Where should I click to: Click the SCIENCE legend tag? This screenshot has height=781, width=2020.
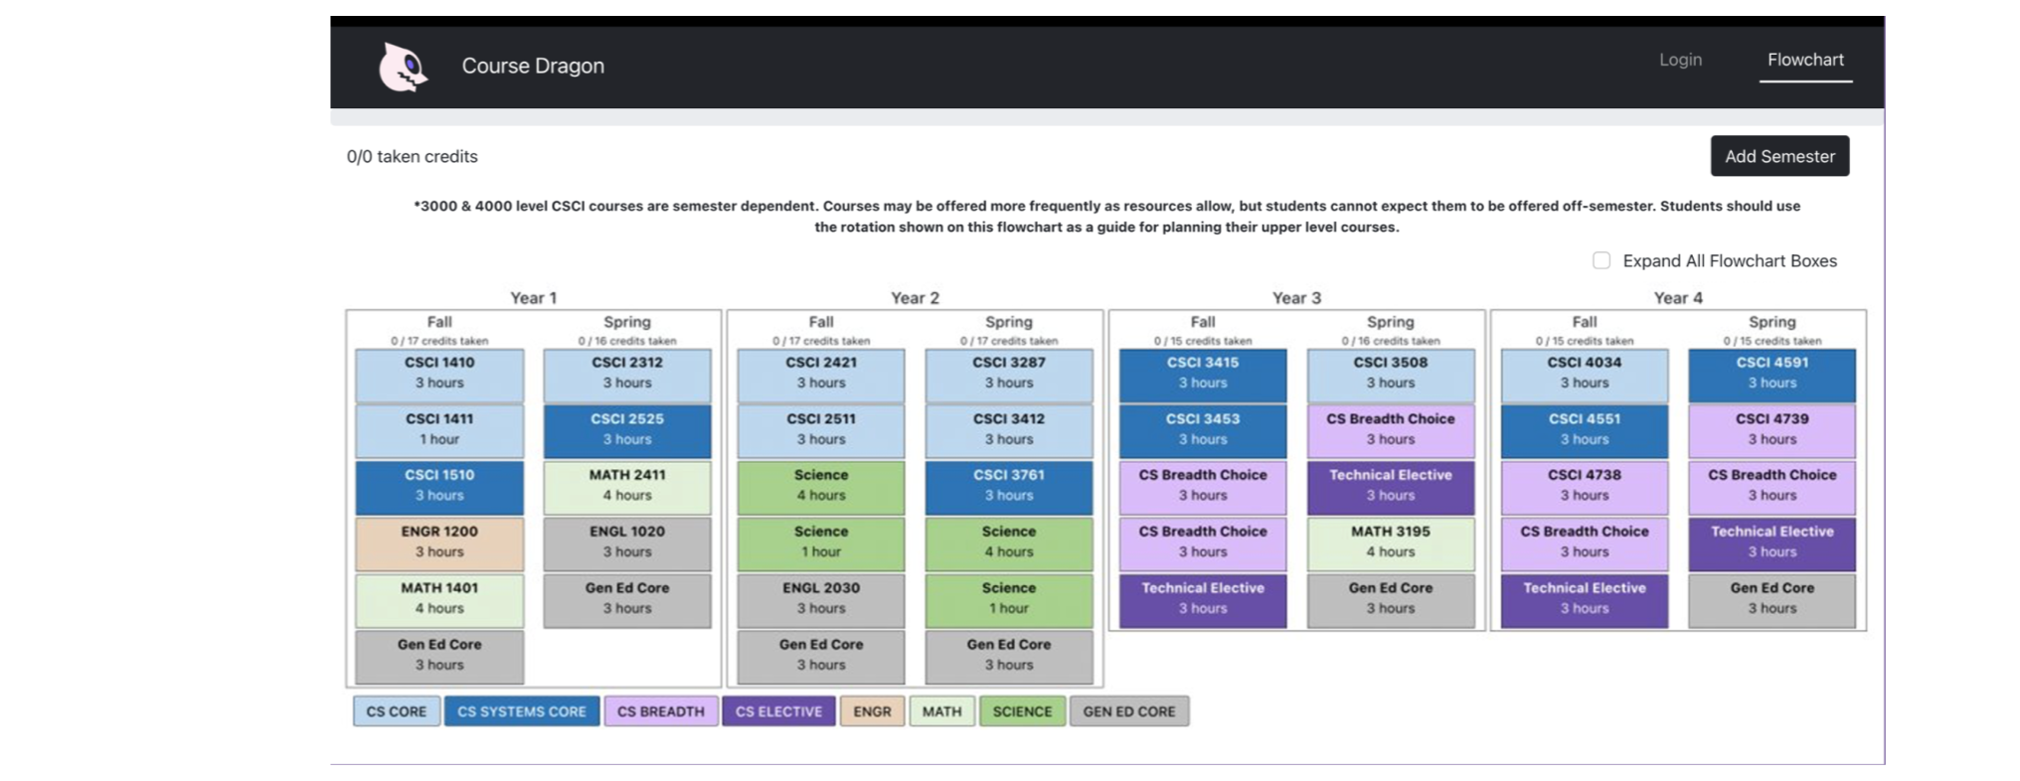coord(1022,711)
